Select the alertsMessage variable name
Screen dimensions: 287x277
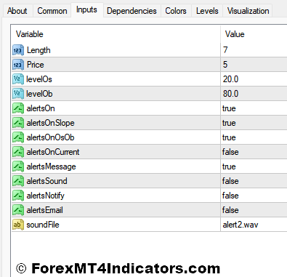51,166
